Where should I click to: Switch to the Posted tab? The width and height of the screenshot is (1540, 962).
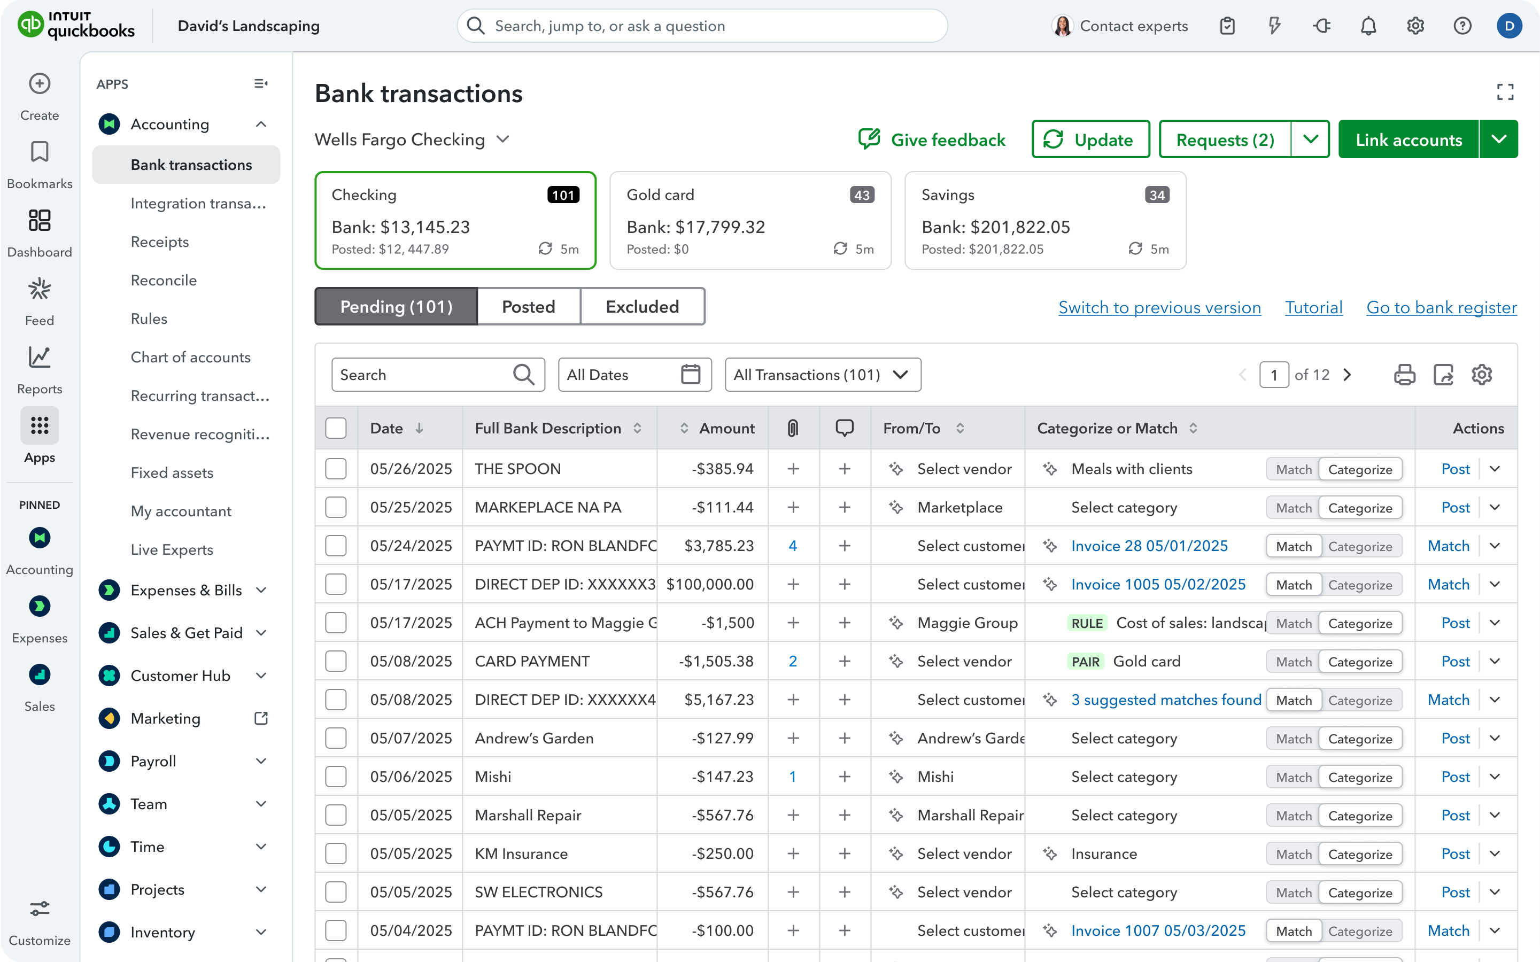[528, 307]
